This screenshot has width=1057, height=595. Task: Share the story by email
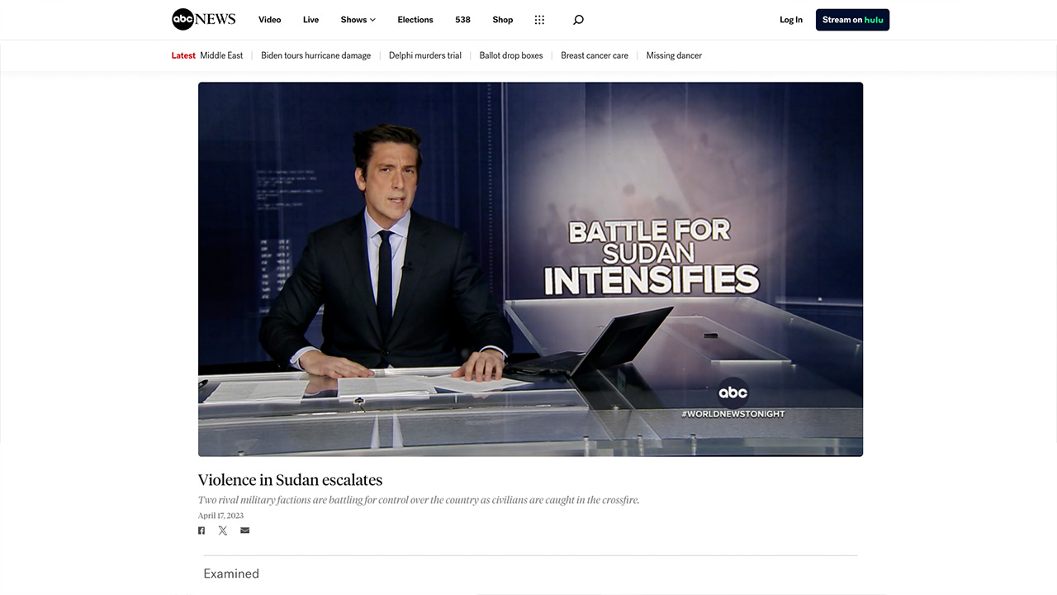tap(244, 531)
